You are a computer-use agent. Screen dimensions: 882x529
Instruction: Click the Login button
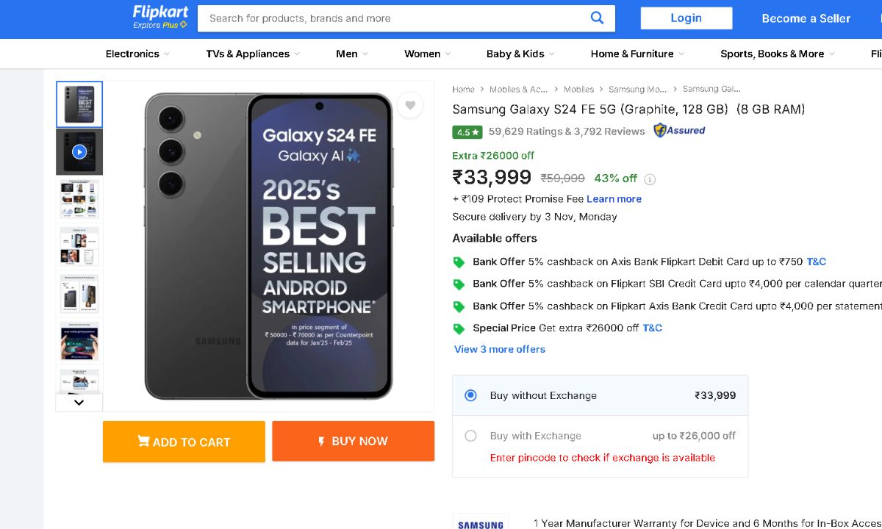point(686,18)
